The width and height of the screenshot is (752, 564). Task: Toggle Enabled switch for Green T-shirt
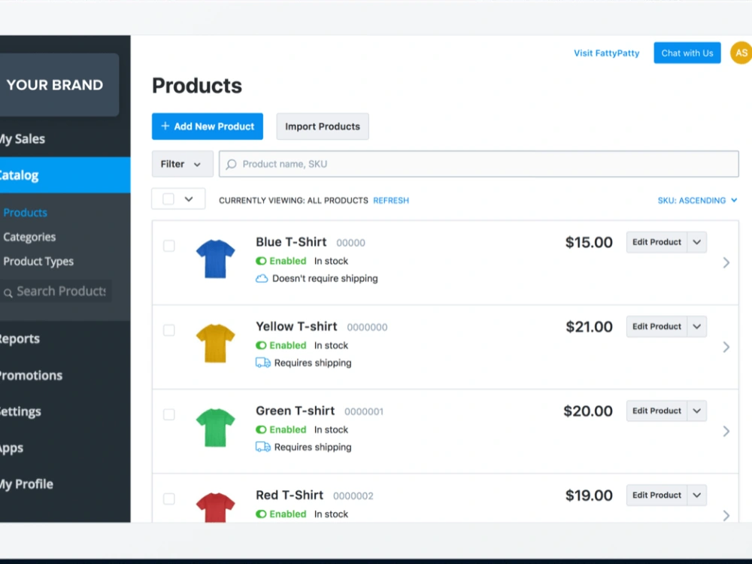point(261,429)
